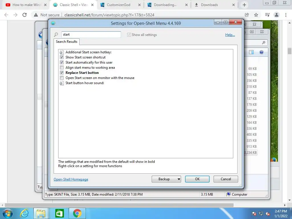Reload the page with Chrome refresh icon

point(25,15)
